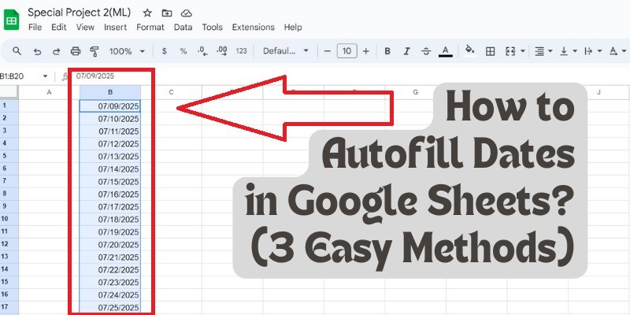Expand the merge cells options arrow

pyautogui.click(x=523, y=51)
